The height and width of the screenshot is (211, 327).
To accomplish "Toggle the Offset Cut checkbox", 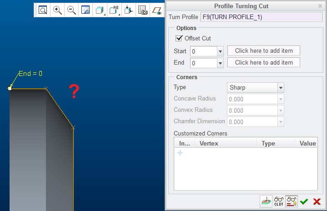I will pyautogui.click(x=179, y=39).
